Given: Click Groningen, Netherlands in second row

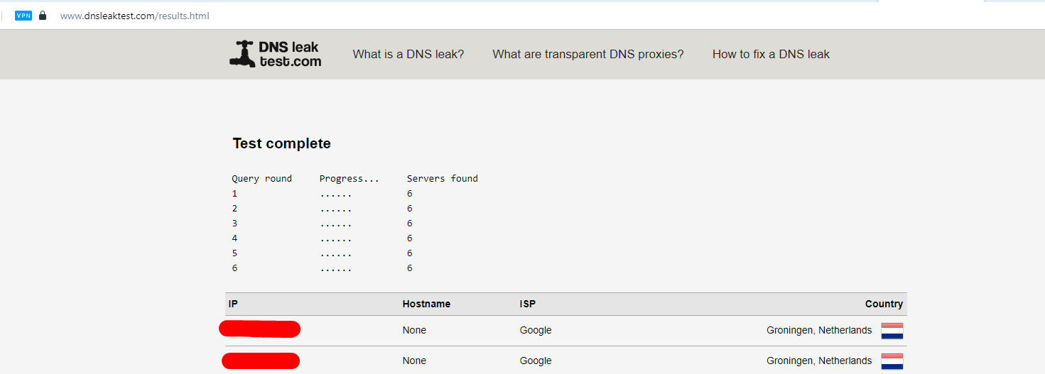Looking at the screenshot, I should click(819, 361).
